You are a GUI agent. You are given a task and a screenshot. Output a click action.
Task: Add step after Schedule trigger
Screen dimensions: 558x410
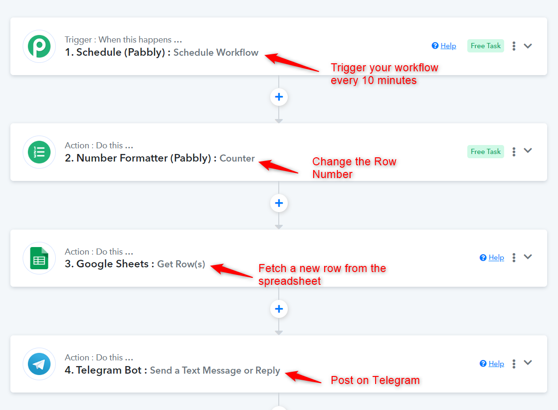[279, 97]
